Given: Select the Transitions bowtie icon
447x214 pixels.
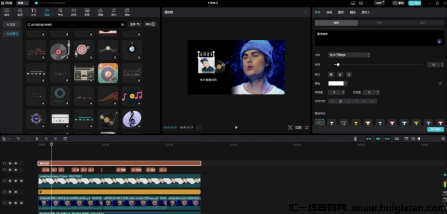Looking at the screenshot, I should 74,12.
